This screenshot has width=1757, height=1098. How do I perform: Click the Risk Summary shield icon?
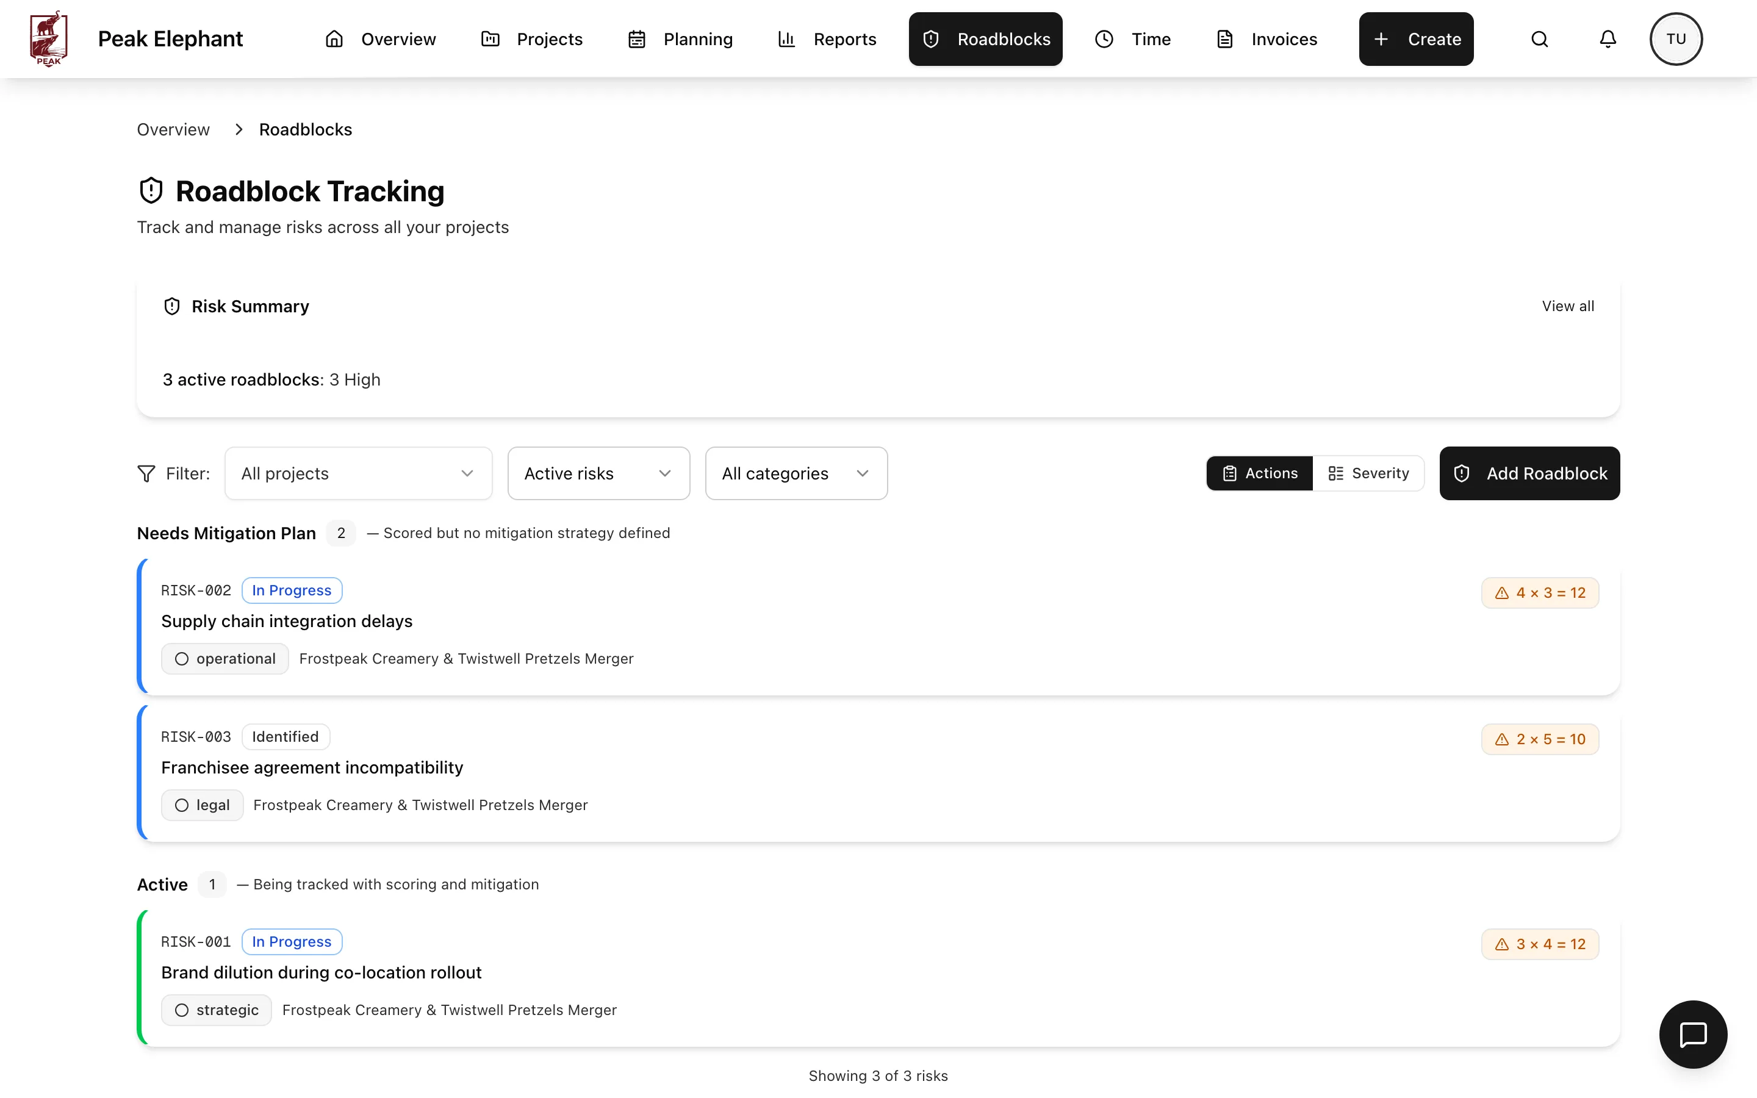pyautogui.click(x=172, y=306)
